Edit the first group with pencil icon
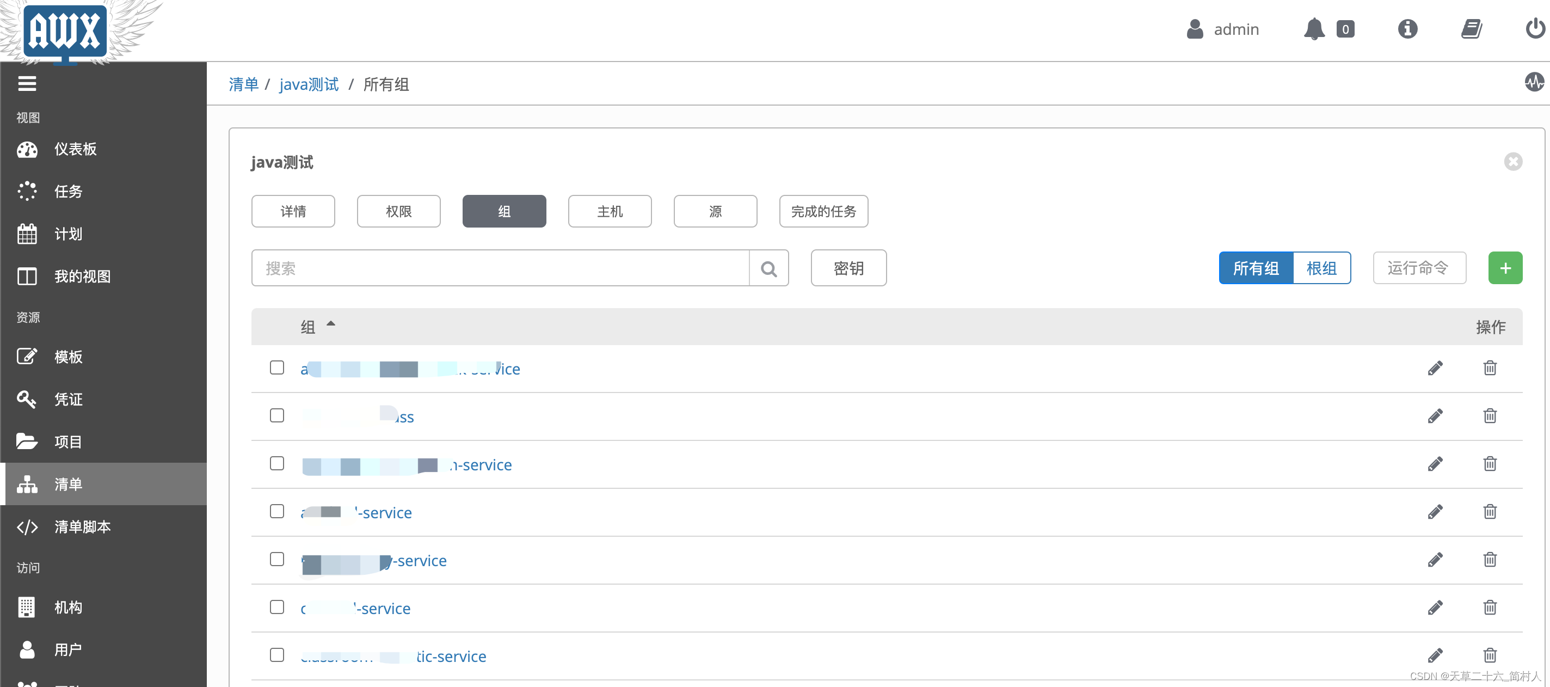Screen dimensions: 1550x687 1435,368
